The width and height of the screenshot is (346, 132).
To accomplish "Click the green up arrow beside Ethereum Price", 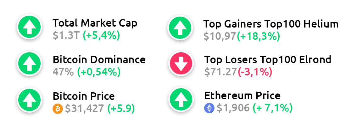I will [x=181, y=99].
